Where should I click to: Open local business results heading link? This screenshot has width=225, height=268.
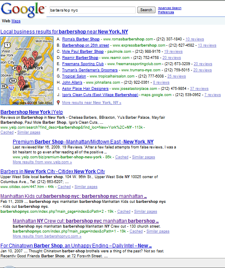click(x=64, y=32)
